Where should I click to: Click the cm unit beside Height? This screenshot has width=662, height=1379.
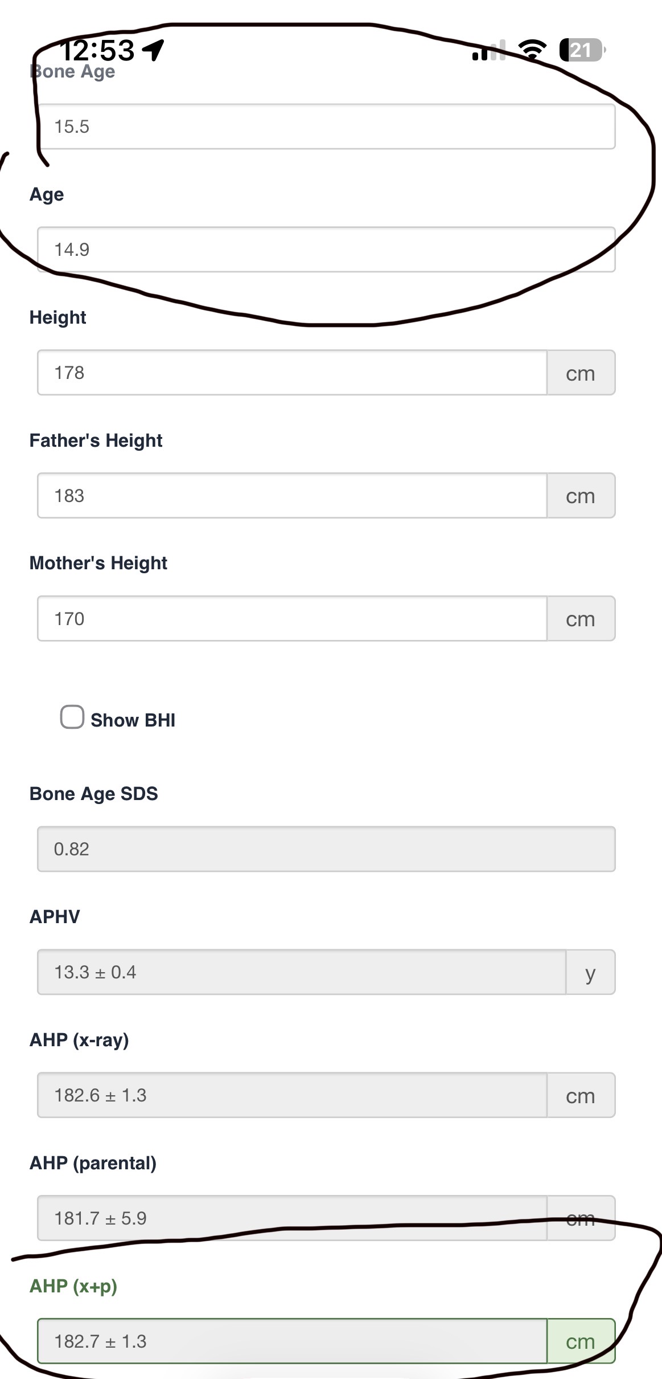(x=581, y=373)
